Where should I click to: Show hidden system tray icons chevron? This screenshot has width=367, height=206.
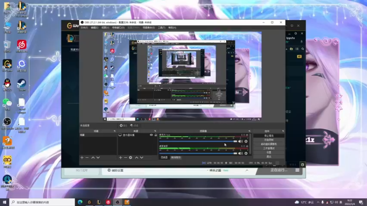318,202
